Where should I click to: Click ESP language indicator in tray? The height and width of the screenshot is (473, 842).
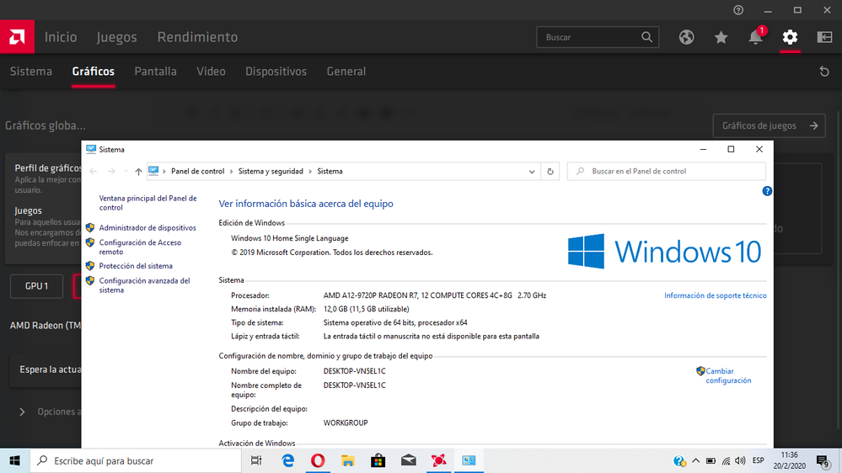click(x=759, y=460)
